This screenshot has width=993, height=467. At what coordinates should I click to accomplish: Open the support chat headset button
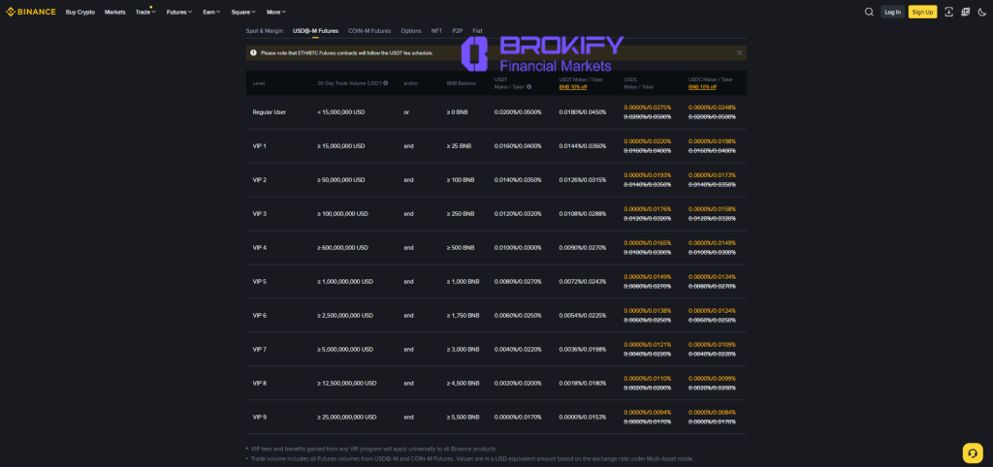tap(973, 452)
